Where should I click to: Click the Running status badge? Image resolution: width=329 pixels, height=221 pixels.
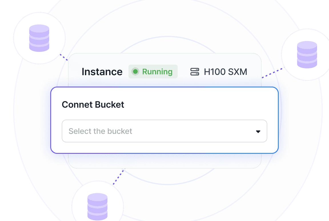(x=153, y=71)
